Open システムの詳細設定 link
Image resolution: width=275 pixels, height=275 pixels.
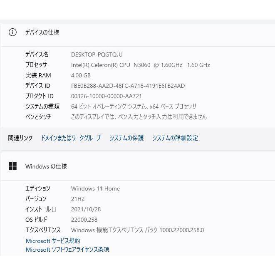175,138
